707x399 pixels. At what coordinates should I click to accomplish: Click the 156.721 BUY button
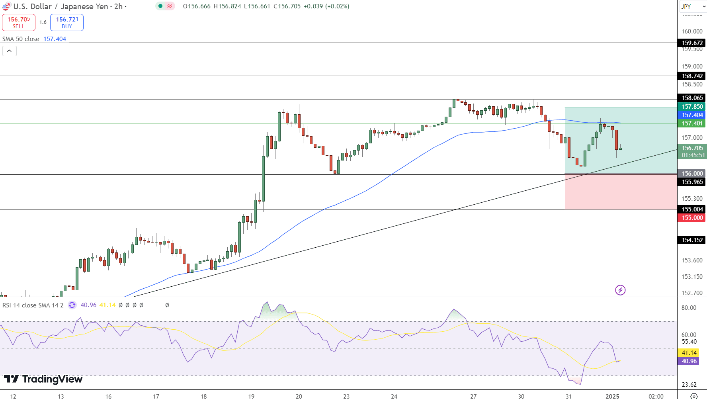[x=67, y=22]
